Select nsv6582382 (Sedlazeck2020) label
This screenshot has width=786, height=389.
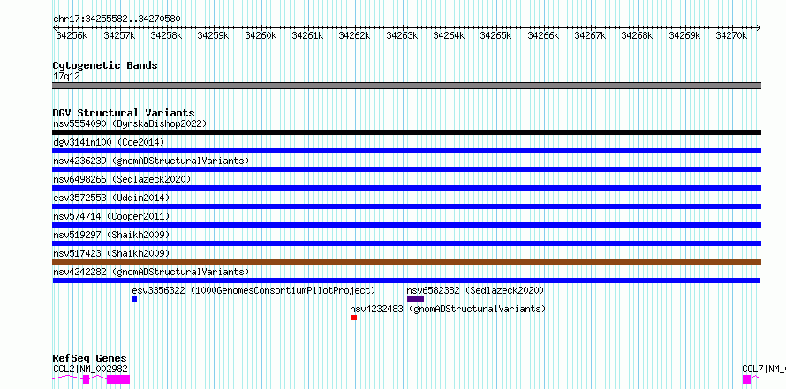tap(475, 290)
